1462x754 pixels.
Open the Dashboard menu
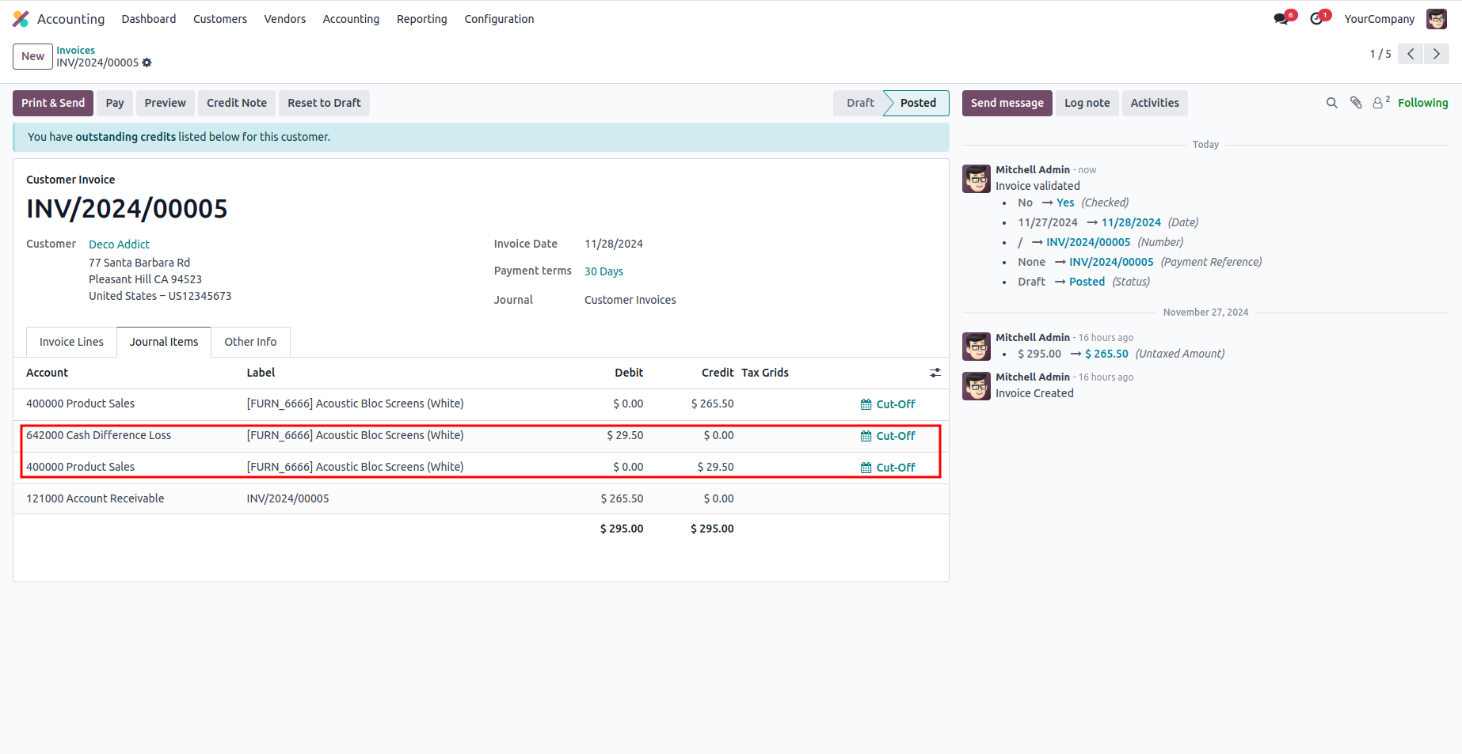(149, 19)
